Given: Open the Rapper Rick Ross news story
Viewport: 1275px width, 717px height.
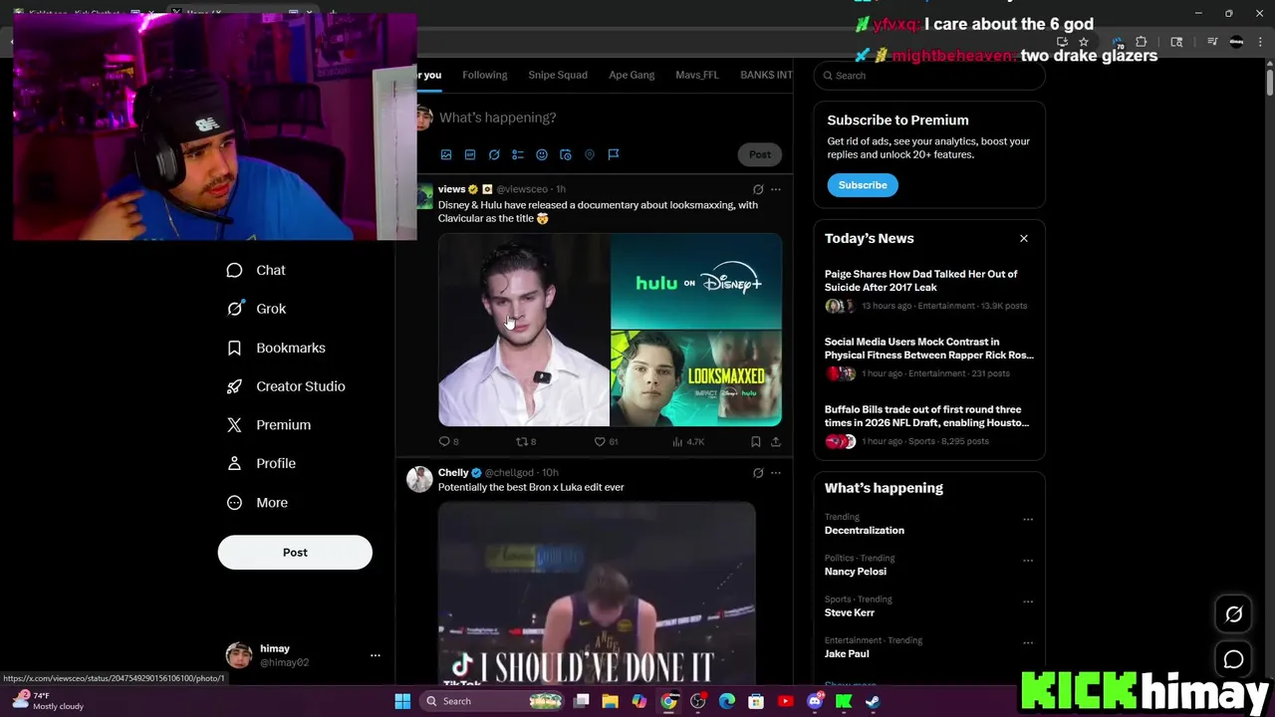Looking at the screenshot, I should 929,358.
